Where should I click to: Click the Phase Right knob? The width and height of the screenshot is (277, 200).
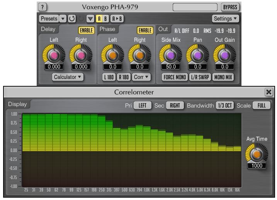140,56
